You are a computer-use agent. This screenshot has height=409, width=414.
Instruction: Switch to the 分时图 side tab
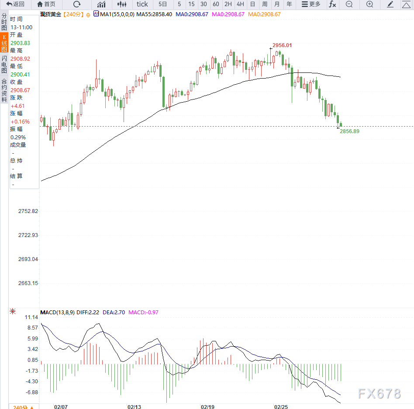point(4,21)
